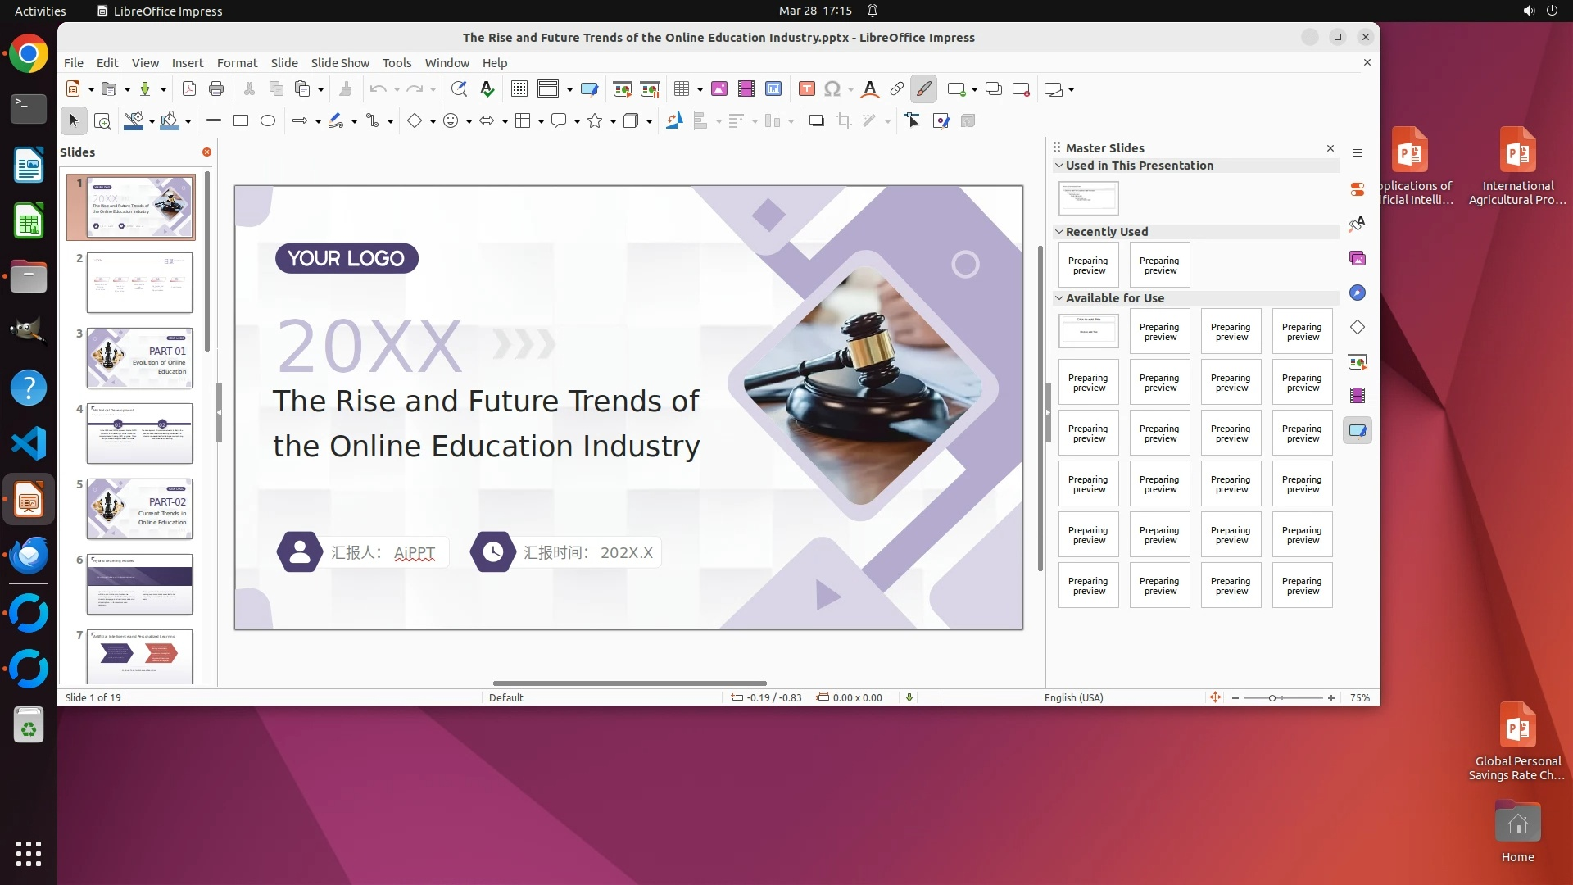Toggle shadow on the drawing toolbar

pos(816,121)
